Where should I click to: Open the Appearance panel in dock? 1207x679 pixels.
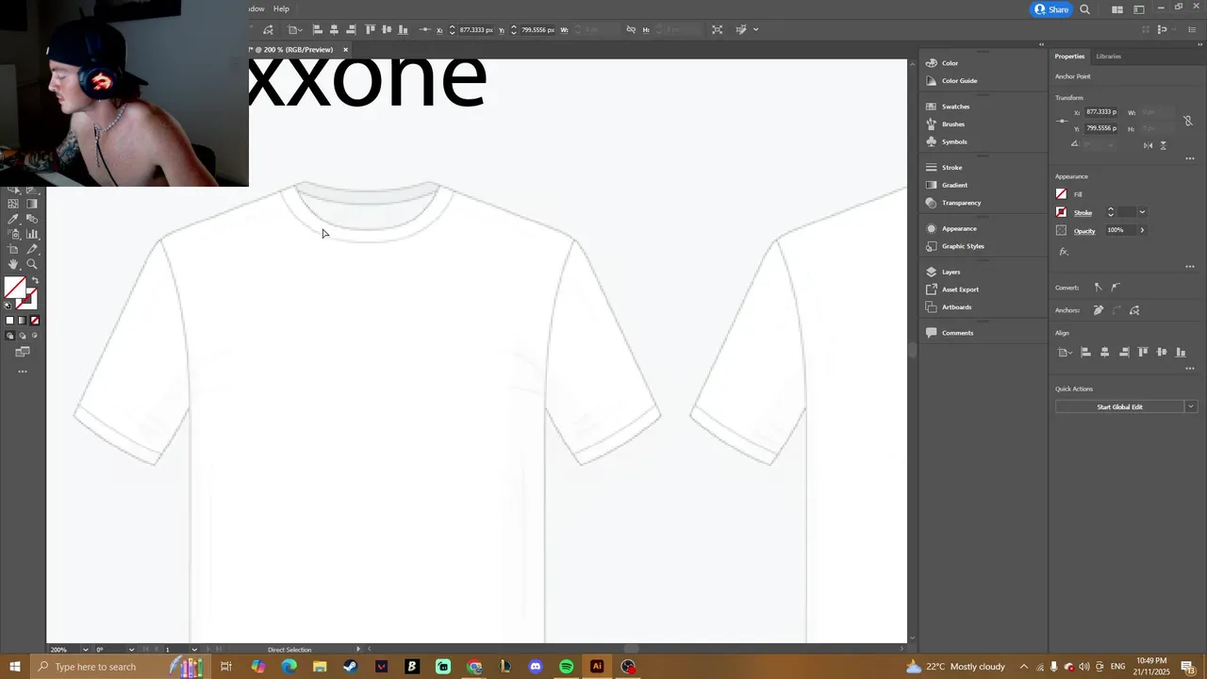click(959, 228)
